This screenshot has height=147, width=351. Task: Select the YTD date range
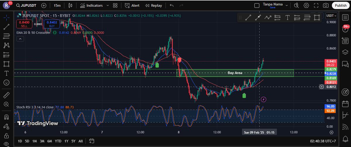[x=58, y=141]
